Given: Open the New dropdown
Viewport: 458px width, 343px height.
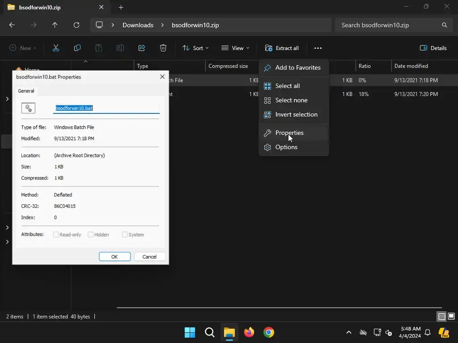Looking at the screenshot, I should click(23, 48).
